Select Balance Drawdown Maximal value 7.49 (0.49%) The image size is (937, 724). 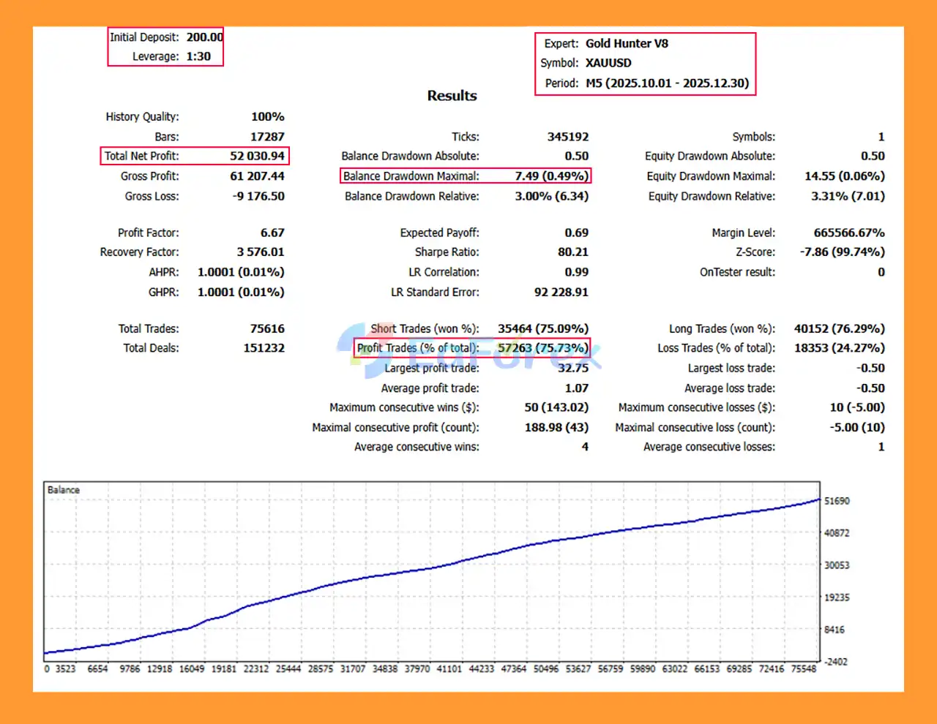(x=551, y=176)
